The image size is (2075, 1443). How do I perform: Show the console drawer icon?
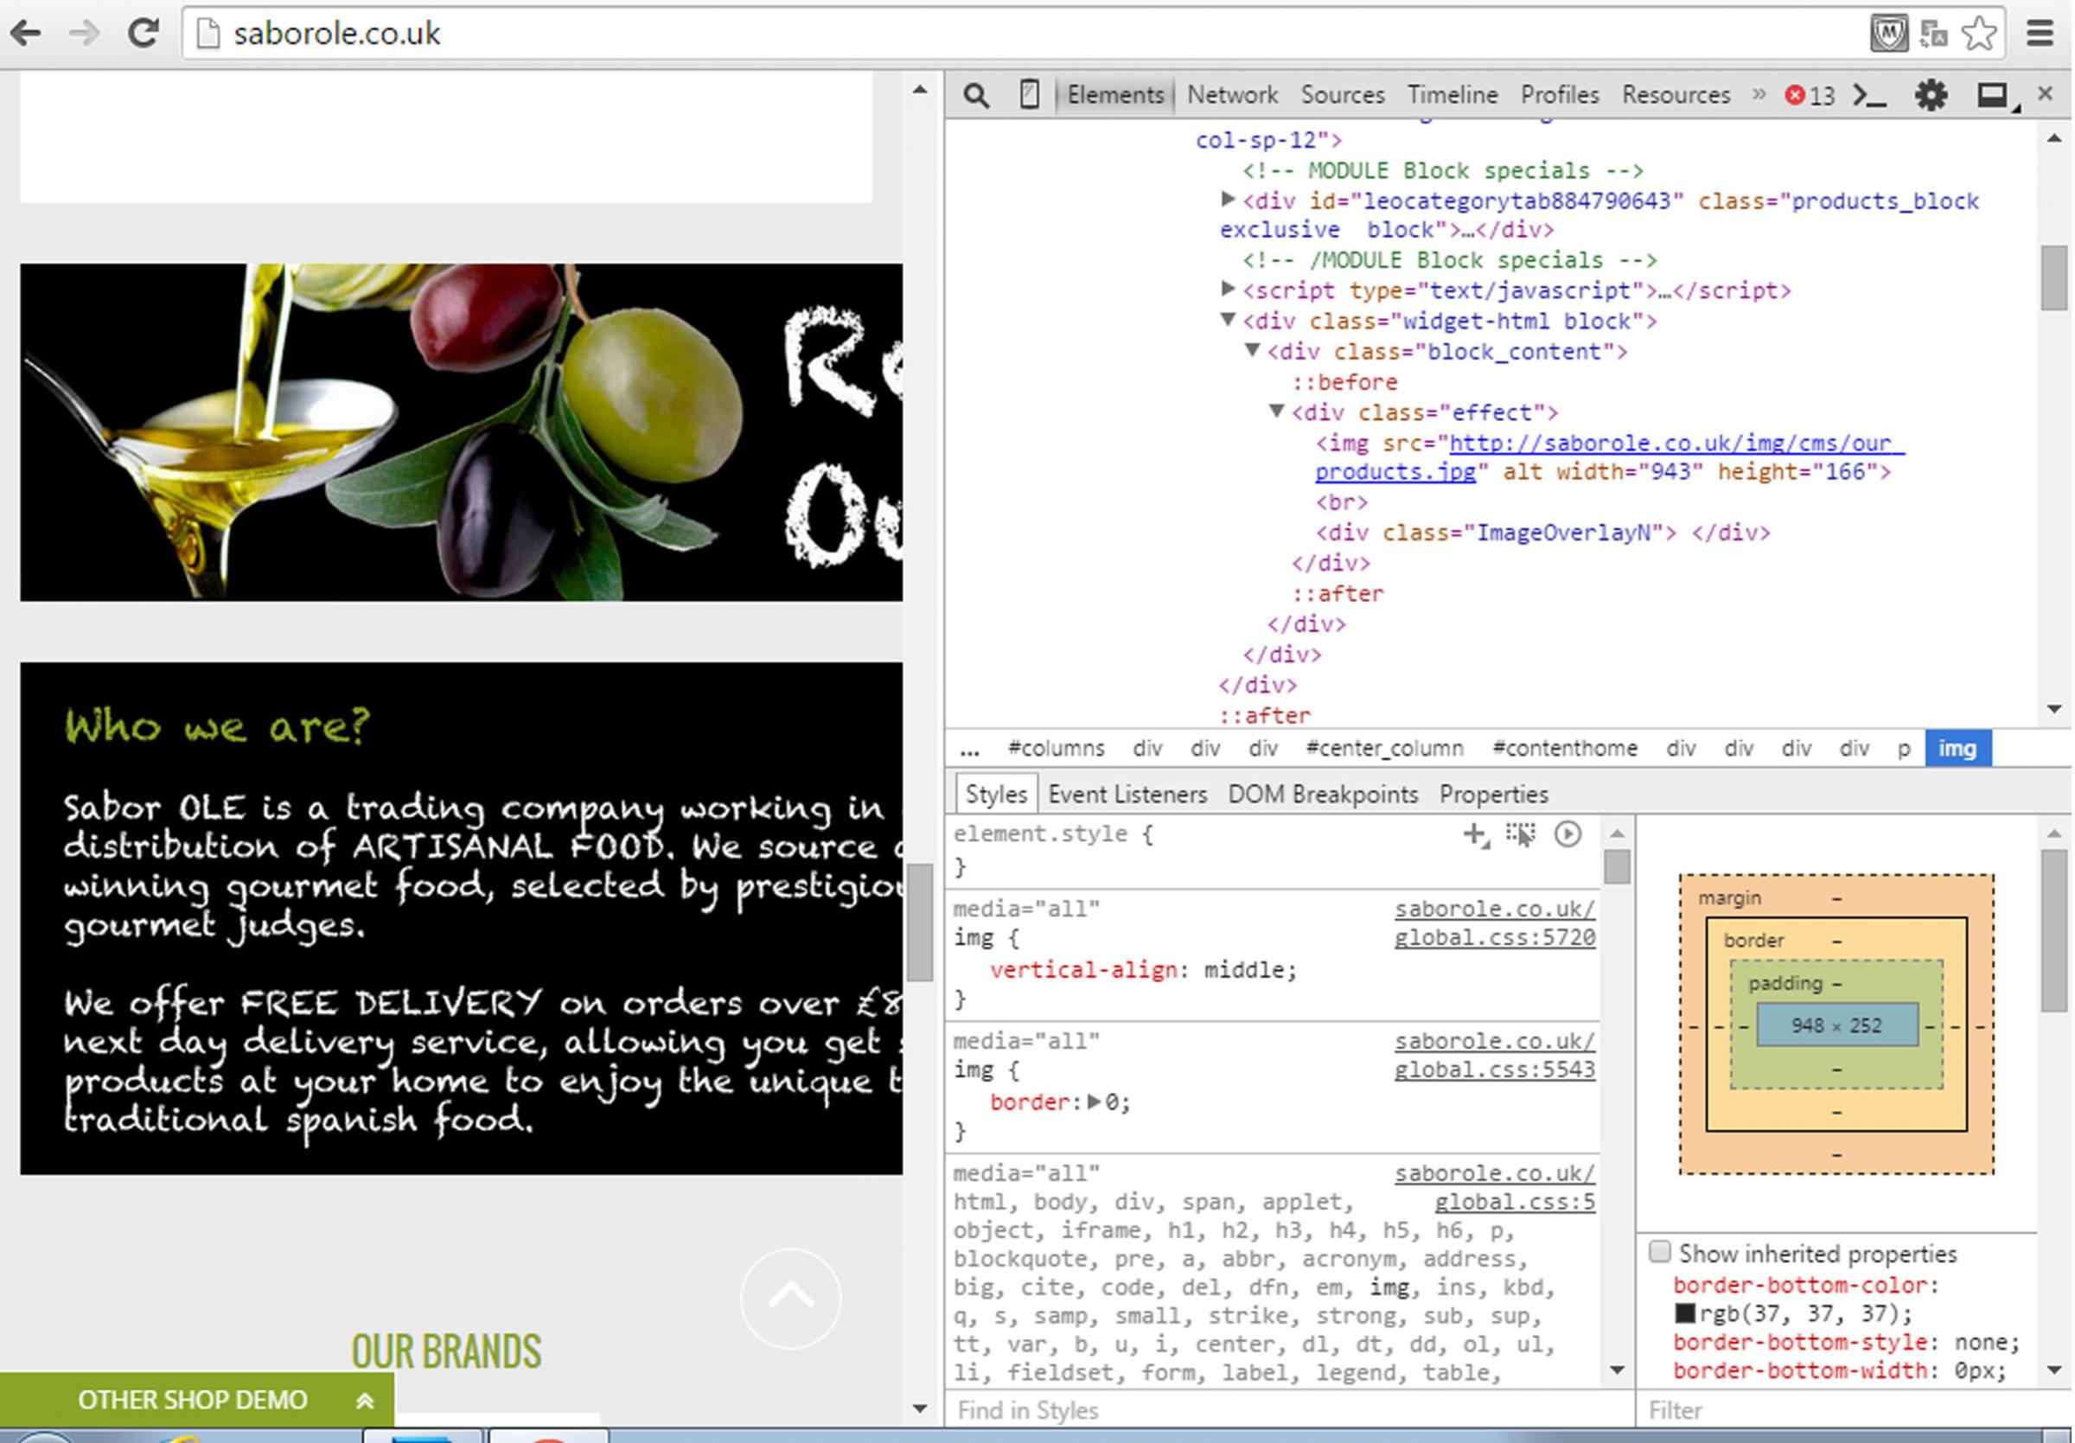tap(1869, 95)
